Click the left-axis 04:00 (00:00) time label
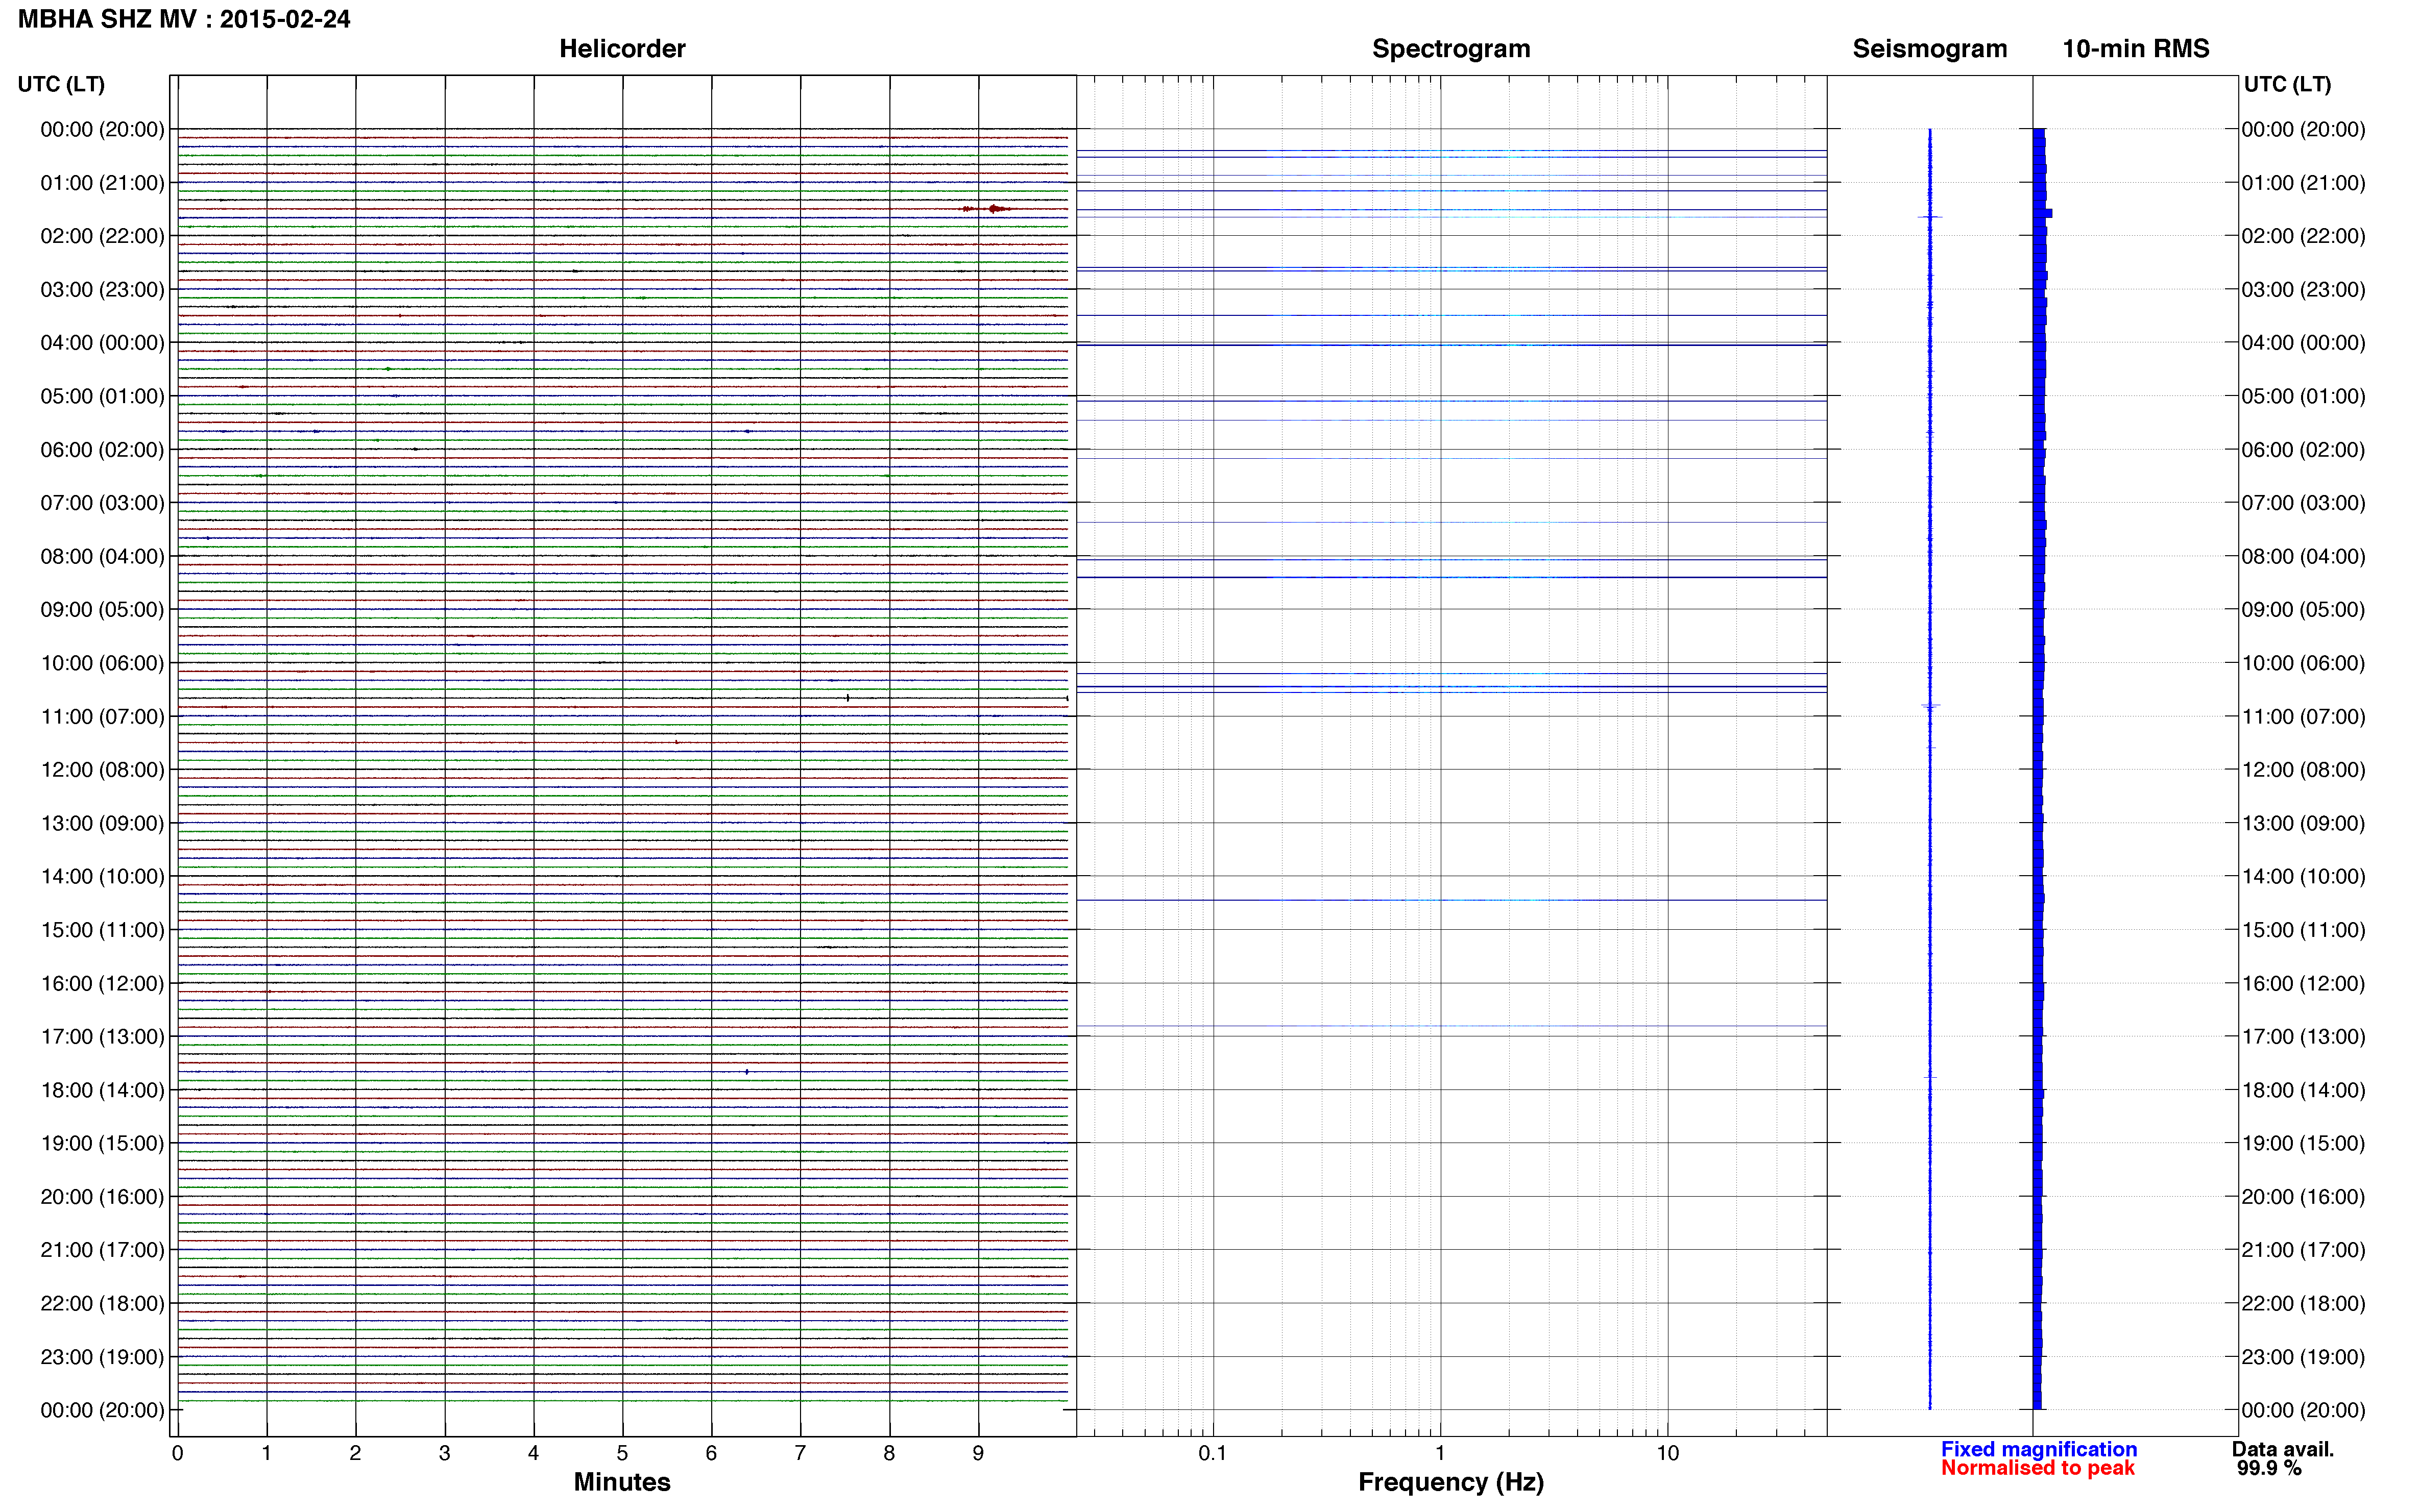The width and height of the screenshot is (2420, 1512). click(102, 343)
